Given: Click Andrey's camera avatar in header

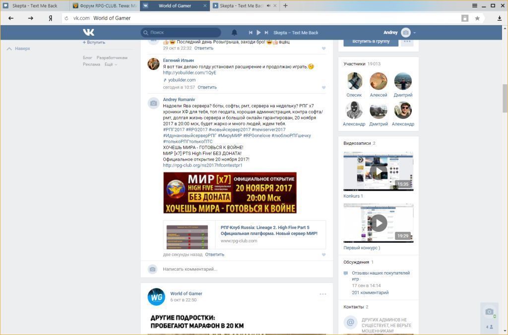Looking at the screenshot, I should 406,32.
